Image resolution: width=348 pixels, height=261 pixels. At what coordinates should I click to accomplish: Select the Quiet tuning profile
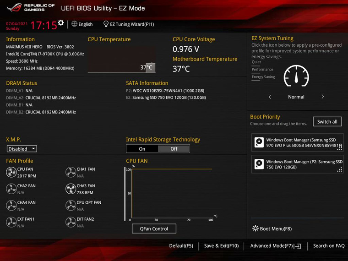256,62
